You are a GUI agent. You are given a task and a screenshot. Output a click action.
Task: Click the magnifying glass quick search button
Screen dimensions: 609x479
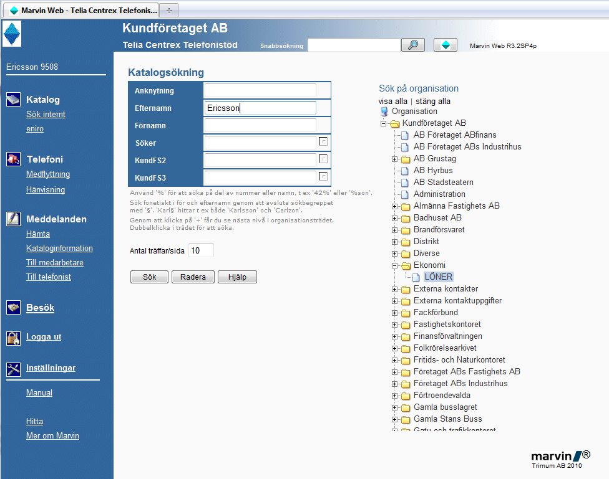point(412,45)
